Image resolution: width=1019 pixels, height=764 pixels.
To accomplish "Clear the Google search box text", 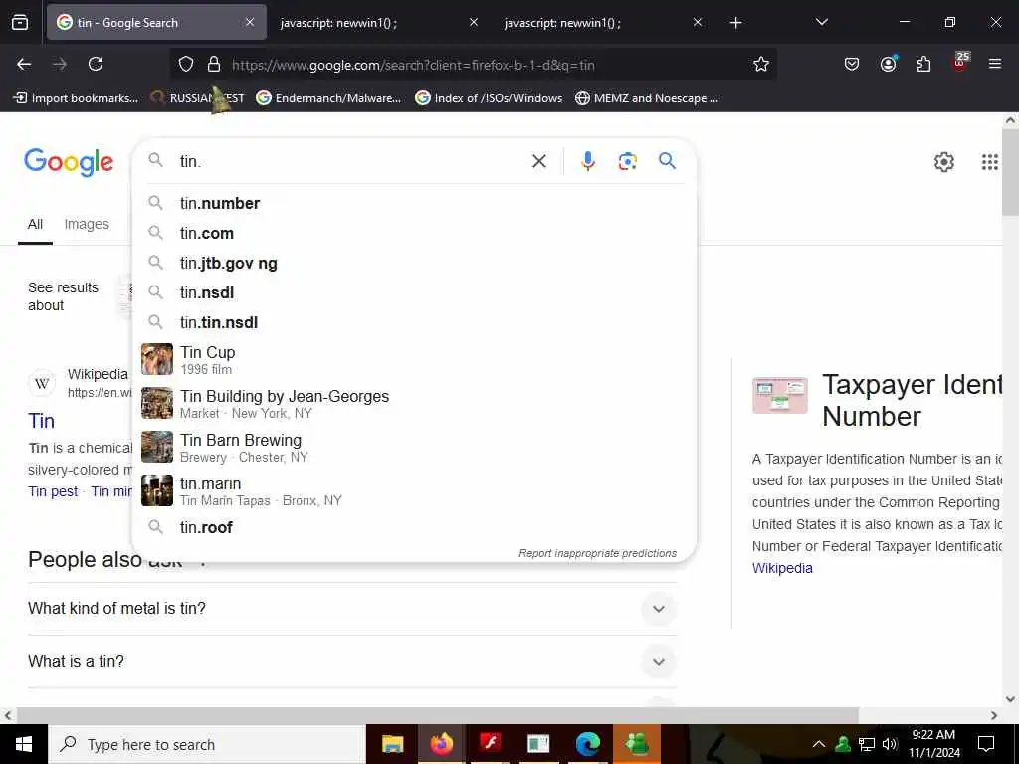I will click(x=539, y=161).
